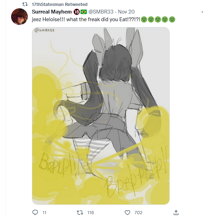Screen dimensions: 203x219
Task: Click the retweet count showing 116
Action: pyautogui.click(x=91, y=212)
